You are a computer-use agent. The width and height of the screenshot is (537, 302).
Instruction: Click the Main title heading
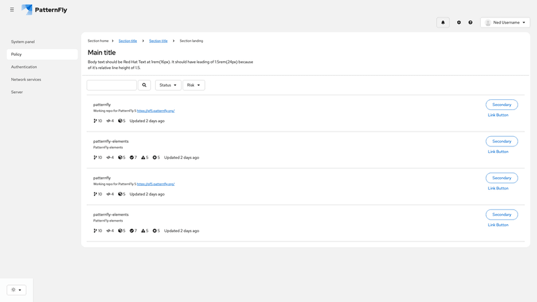coord(102,52)
